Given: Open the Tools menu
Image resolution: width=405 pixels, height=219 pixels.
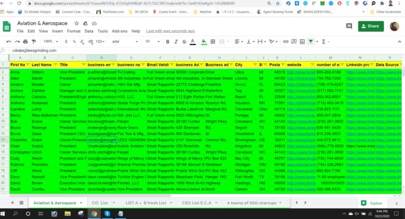Looking at the screenshot, I should (102, 31).
